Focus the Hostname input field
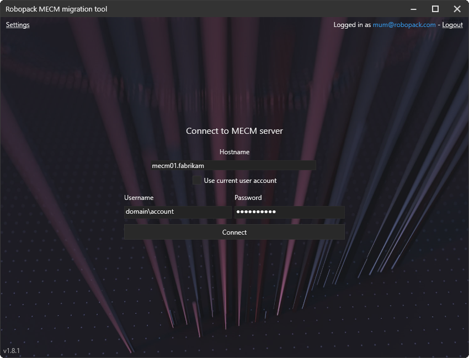469x358 pixels. click(234, 165)
